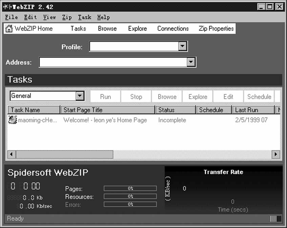Click the Explore task button
This screenshot has width=287, height=228.
198,97
